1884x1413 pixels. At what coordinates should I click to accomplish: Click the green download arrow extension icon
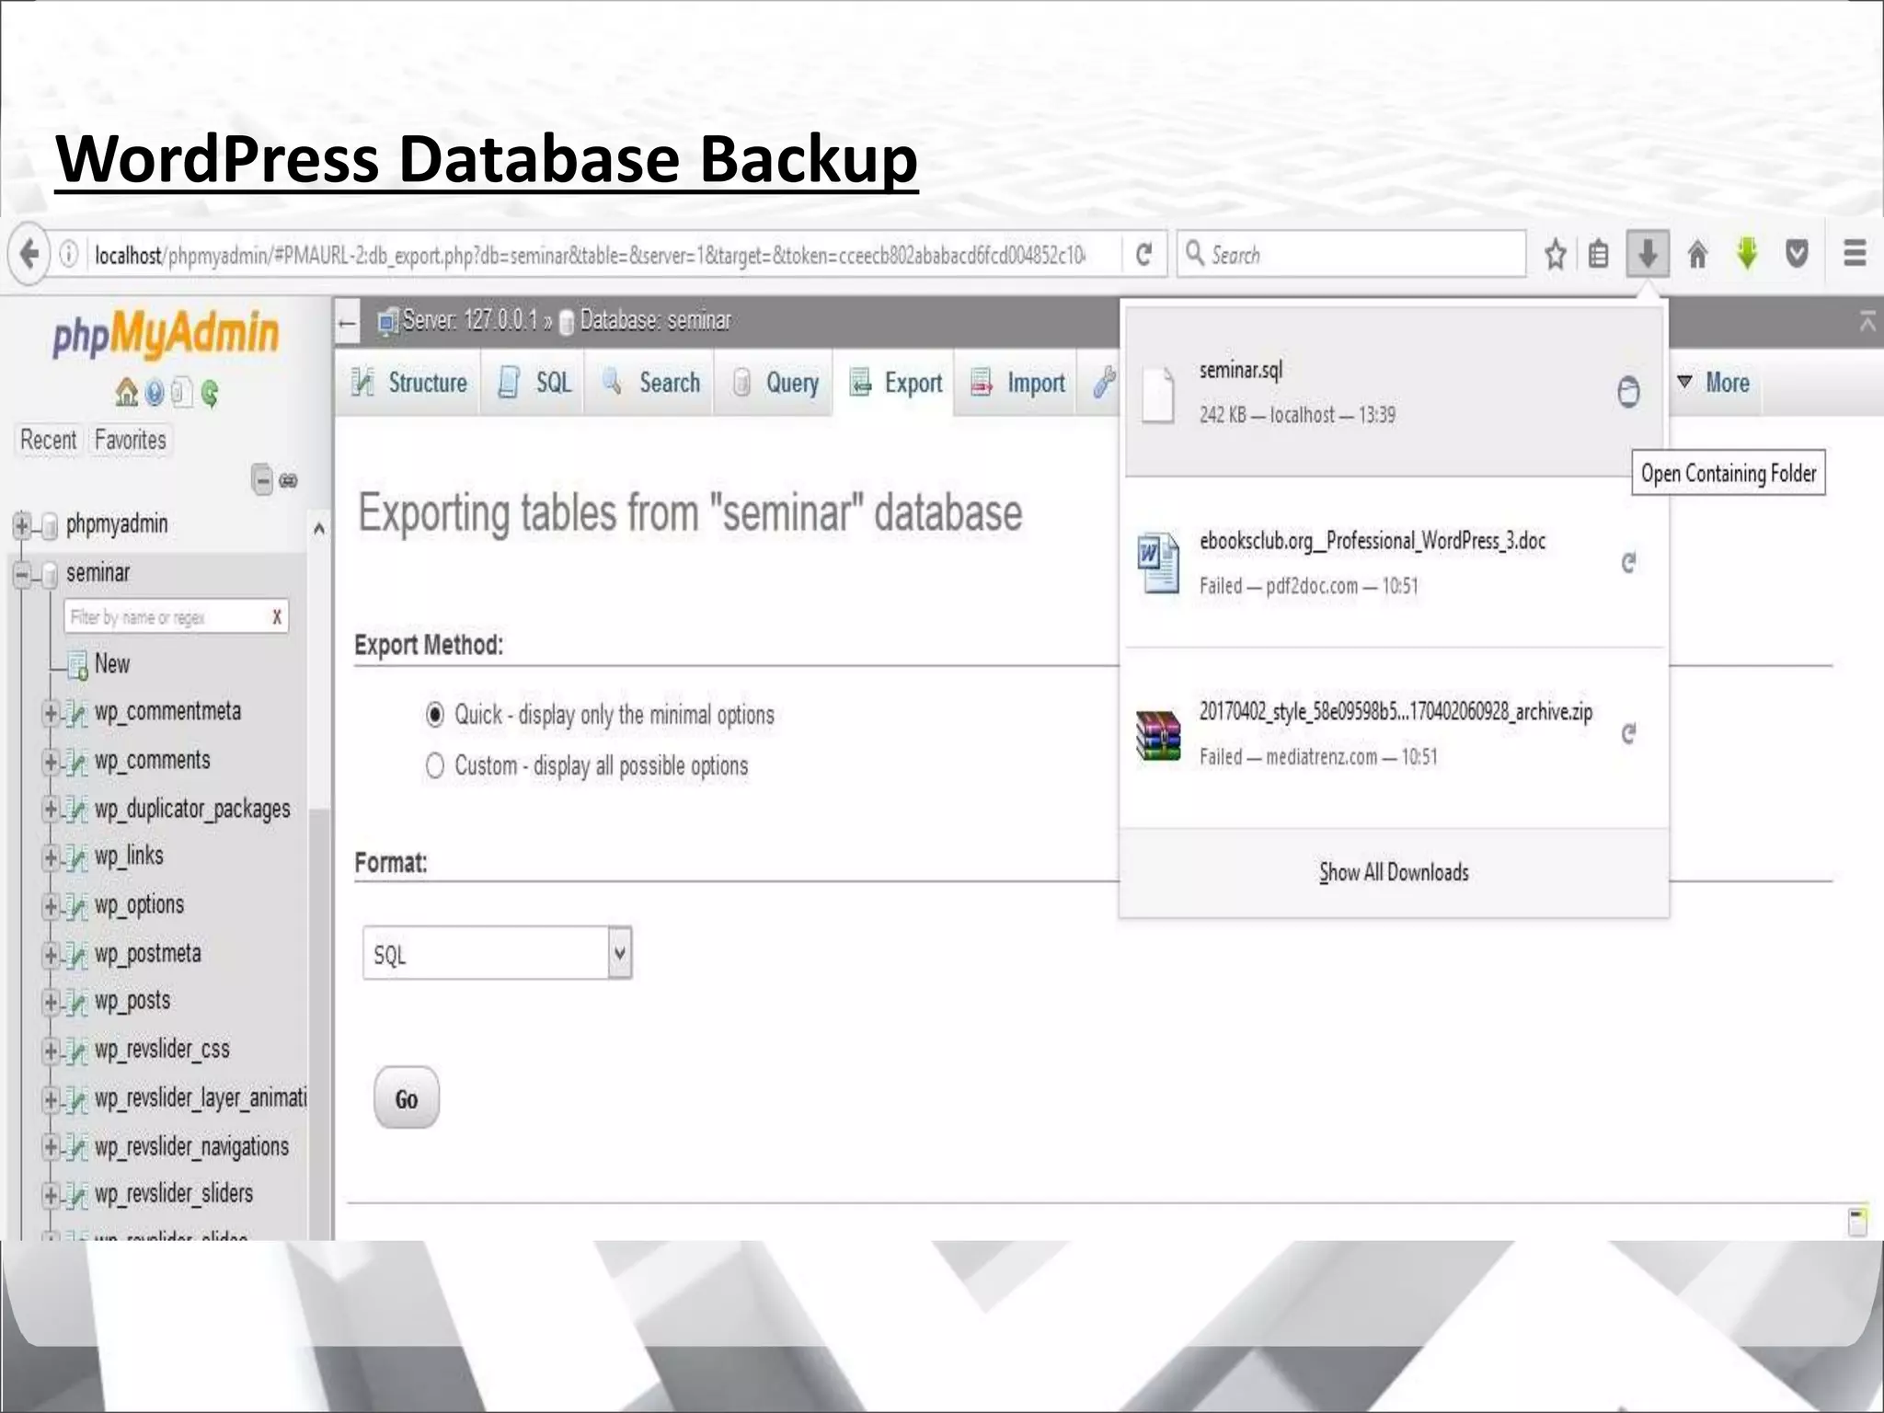point(1747,255)
